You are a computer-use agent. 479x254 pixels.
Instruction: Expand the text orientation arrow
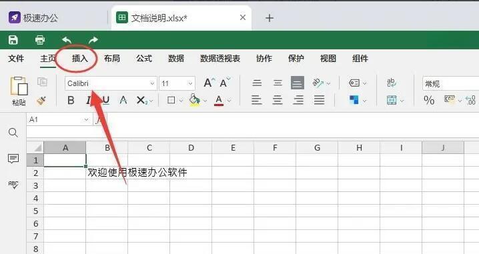[328, 83]
